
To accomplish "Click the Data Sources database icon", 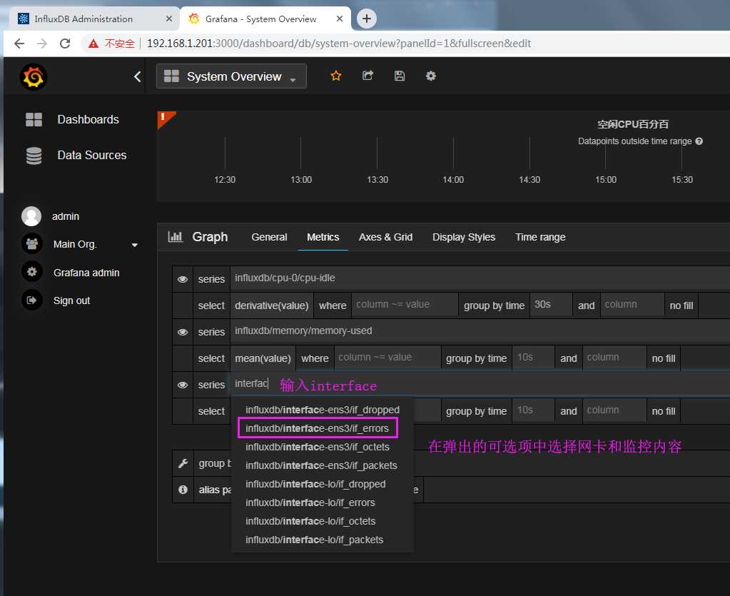I will pyautogui.click(x=34, y=156).
